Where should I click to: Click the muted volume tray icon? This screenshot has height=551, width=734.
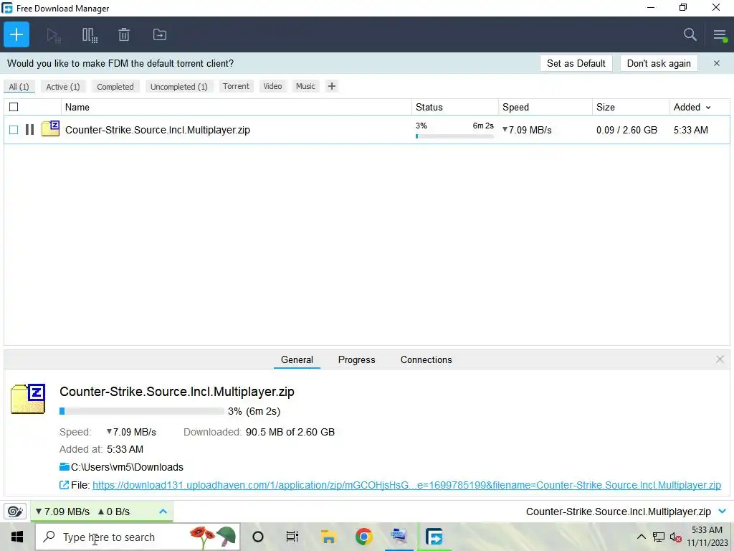tap(675, 537)
